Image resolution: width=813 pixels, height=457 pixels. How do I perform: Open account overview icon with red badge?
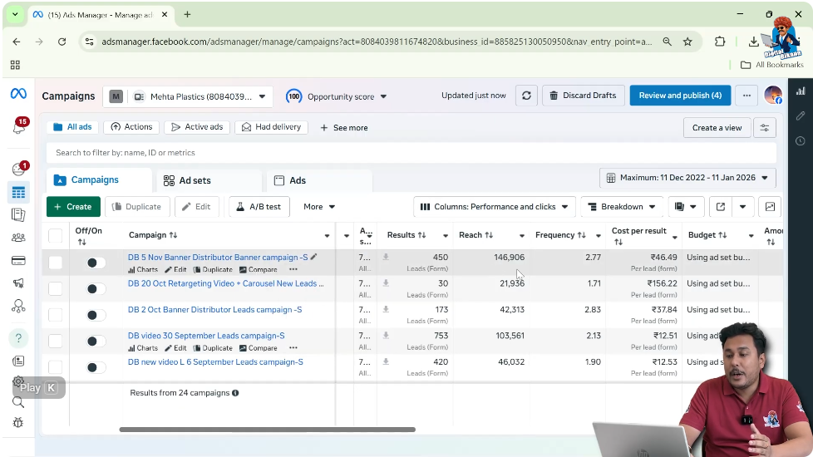pos(20,169)
